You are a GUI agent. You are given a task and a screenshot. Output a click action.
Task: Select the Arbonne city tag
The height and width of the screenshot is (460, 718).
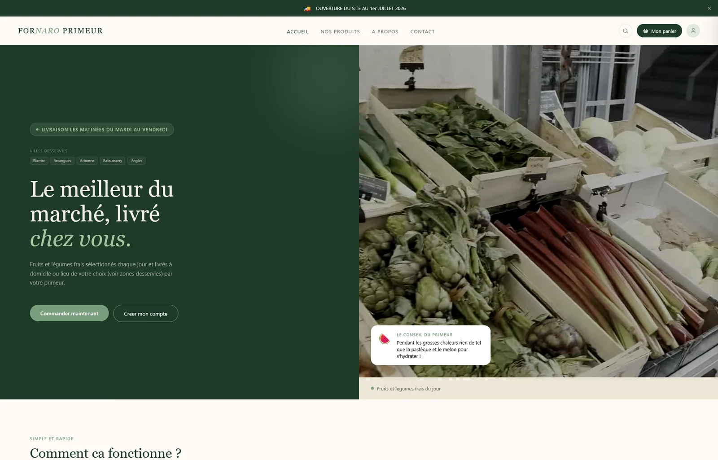[87, 161]
